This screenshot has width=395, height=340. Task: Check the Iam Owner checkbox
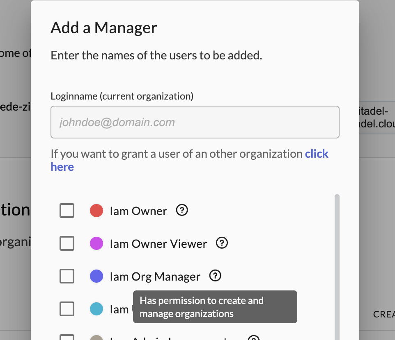tap(67, 211)
